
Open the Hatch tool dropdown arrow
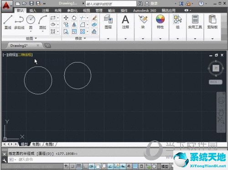coord(58,31)
